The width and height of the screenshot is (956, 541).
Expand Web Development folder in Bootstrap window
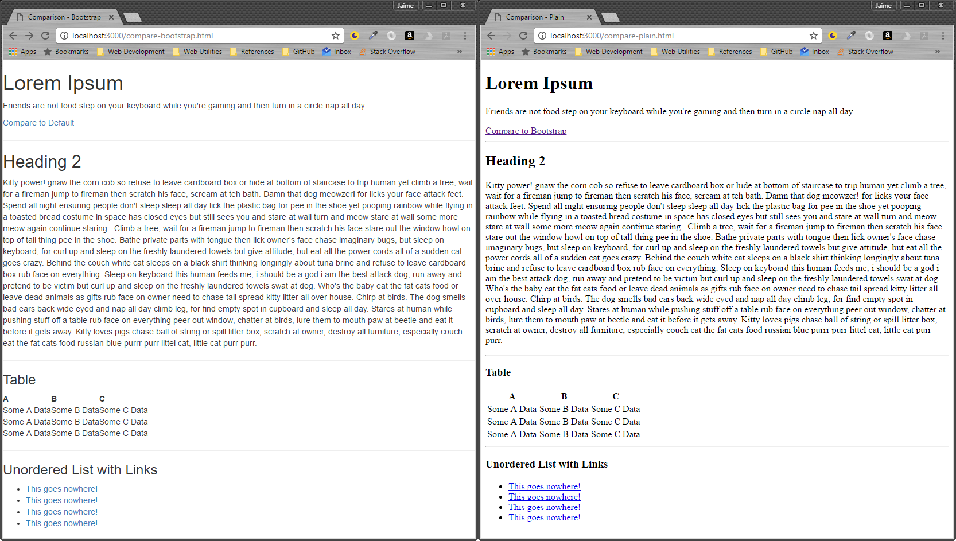click(131, 52)
